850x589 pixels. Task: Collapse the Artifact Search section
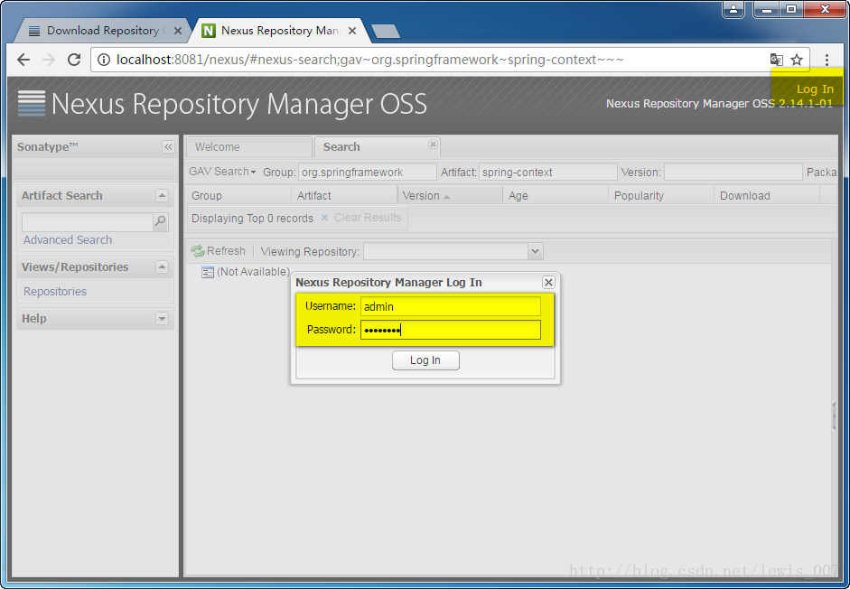[x=162, y=195]
